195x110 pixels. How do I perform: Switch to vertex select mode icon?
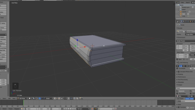pyautogui.click(x=55, y=98)
